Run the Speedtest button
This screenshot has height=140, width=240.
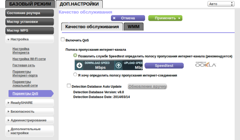[164, 66]
